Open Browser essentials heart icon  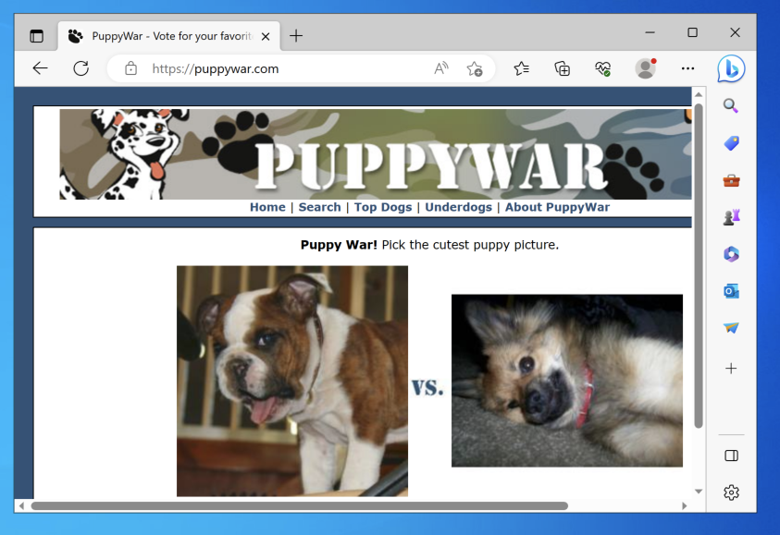pyautogui.click(x=602, y=68)
